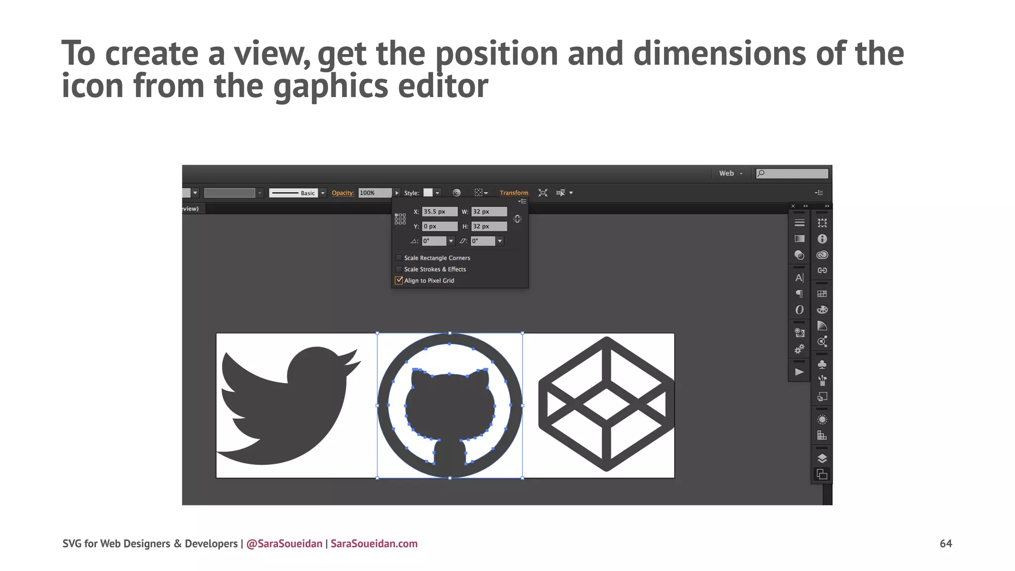This screenshot has width=1015, height=571.
Task: Click the constrain width and height proportions icon
Action: 517,219
